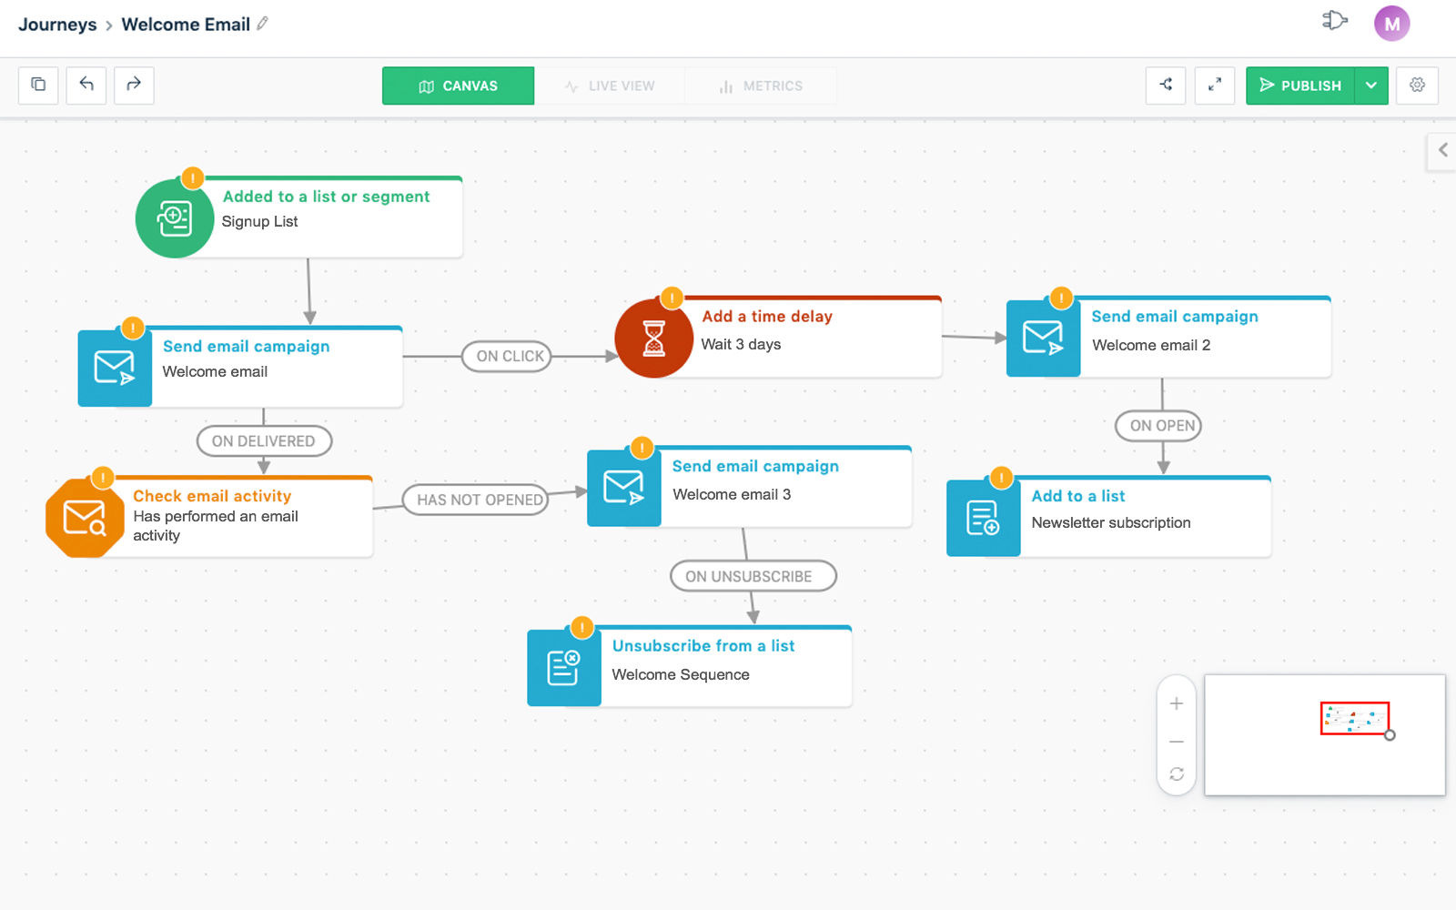The width and height of the screenshot is (1456, 910).
Task: Open the auto-arrange layout icon
Action: tap(1166, 85)
